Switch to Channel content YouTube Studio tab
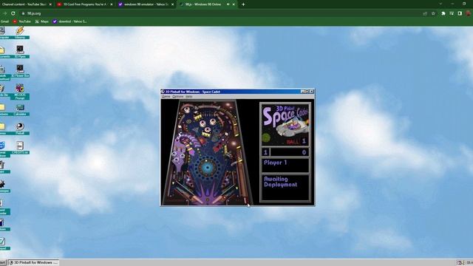 tap(26, 4)
